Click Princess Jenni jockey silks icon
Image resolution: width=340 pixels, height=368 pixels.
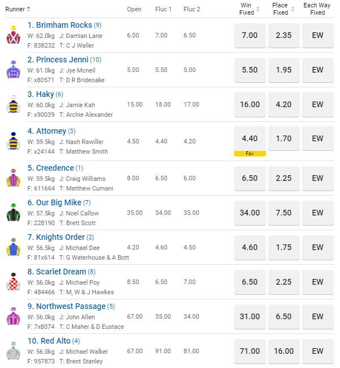pyautogui.click(x=12, y=70)
